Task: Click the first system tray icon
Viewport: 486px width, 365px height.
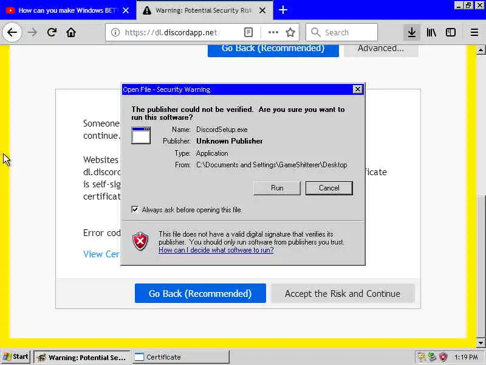Action: [x=422, y=357]
